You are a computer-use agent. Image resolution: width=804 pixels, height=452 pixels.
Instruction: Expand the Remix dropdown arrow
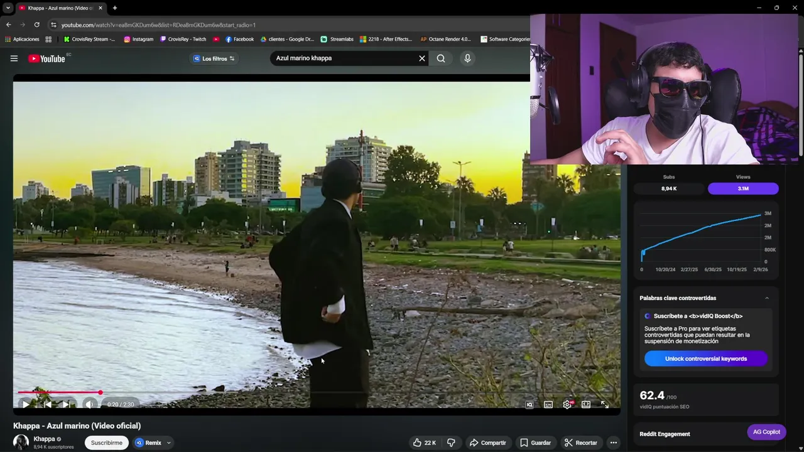pyautogui.click(x=168, y=443)
